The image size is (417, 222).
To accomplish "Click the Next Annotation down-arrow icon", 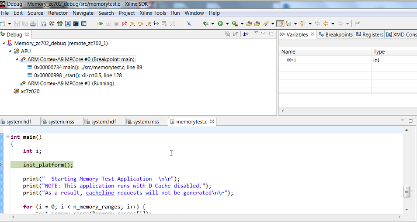I will pos(288,24).
